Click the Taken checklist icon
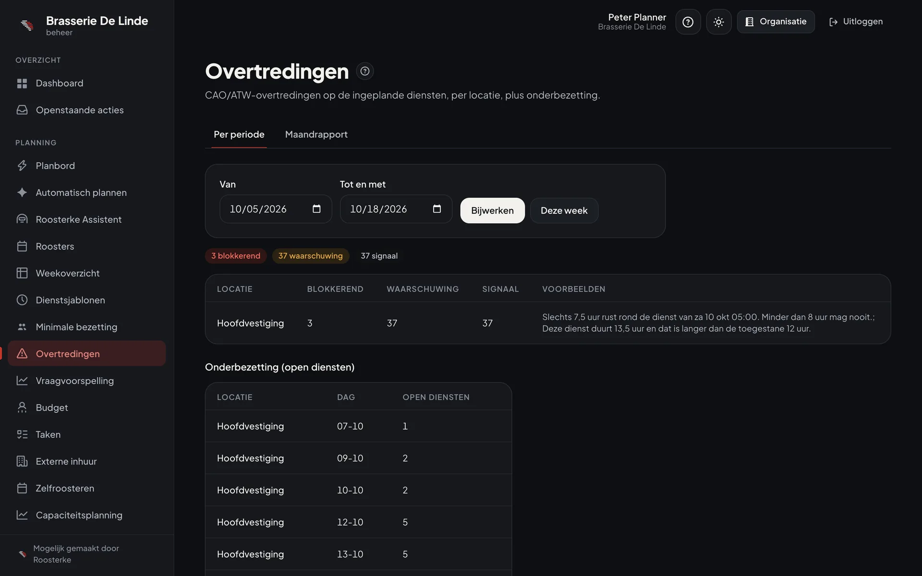The image size is (922, 576). click(x=22, y=435)
